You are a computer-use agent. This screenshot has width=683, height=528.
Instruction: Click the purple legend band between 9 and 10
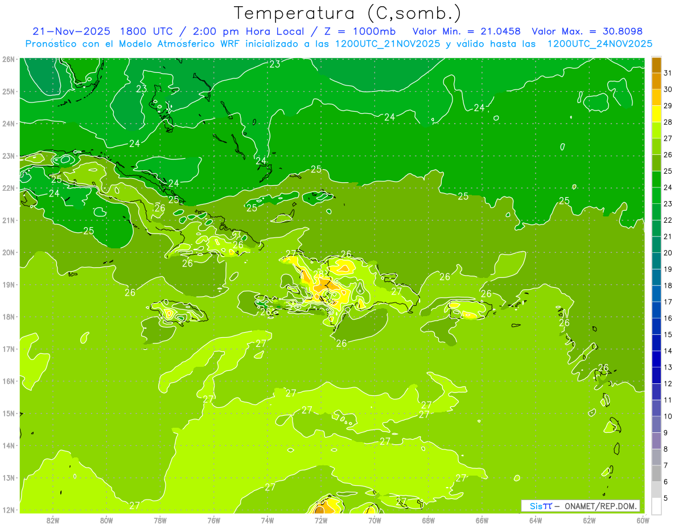tap(656, 425)
